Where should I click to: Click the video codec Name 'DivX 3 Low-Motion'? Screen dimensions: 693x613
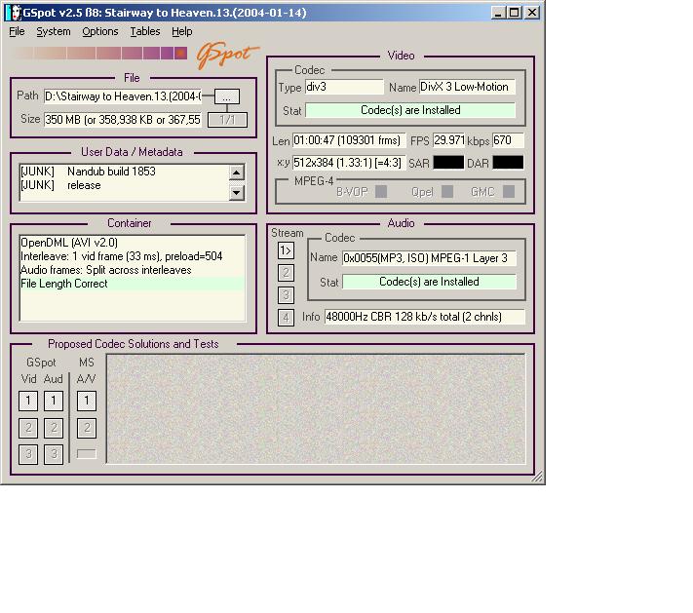(467, 87)
